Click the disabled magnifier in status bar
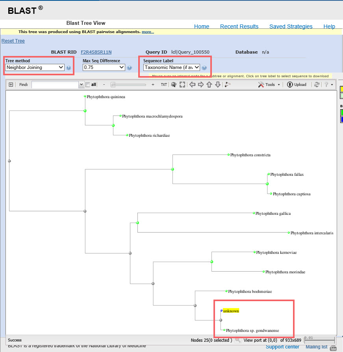This screenshot has height=352, width=343. pyautogui.click(x=237, y=340)
